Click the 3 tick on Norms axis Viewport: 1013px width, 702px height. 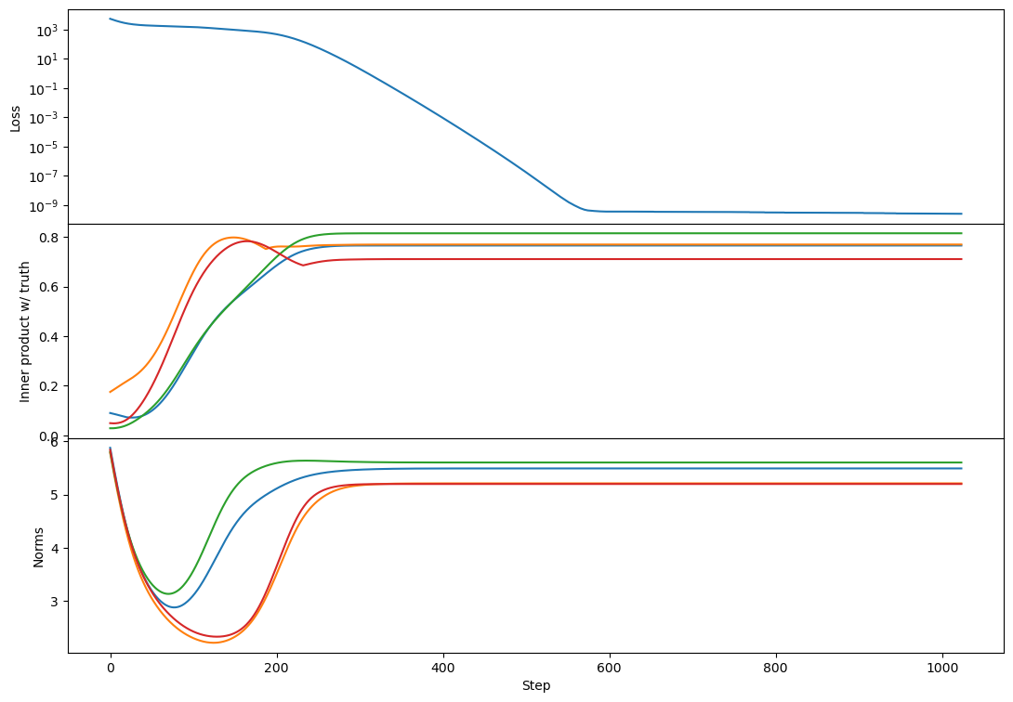(x=56, y=602)
